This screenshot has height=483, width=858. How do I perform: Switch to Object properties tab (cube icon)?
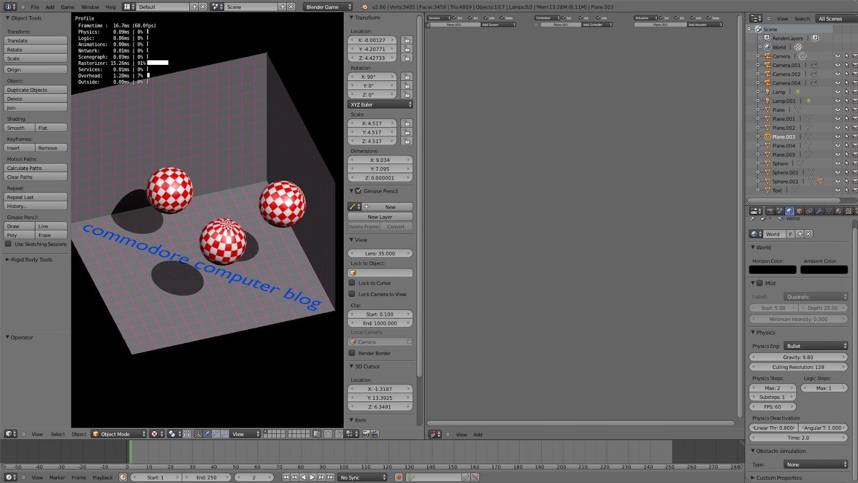[x=800, y=211]
